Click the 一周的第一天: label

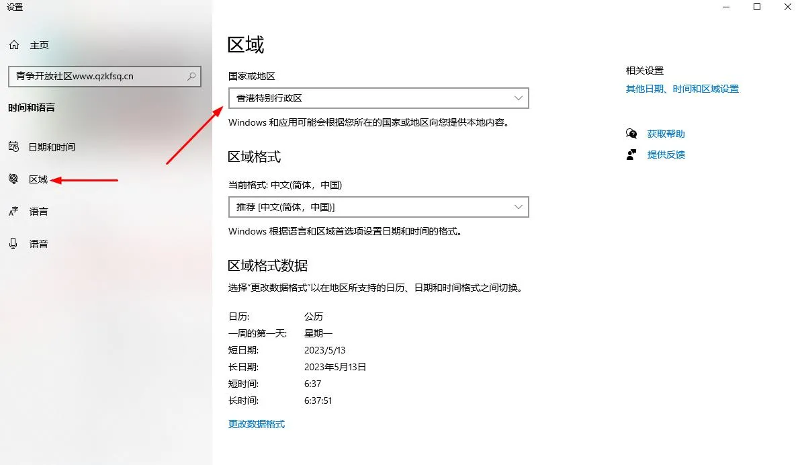click(x=258, y=333)
